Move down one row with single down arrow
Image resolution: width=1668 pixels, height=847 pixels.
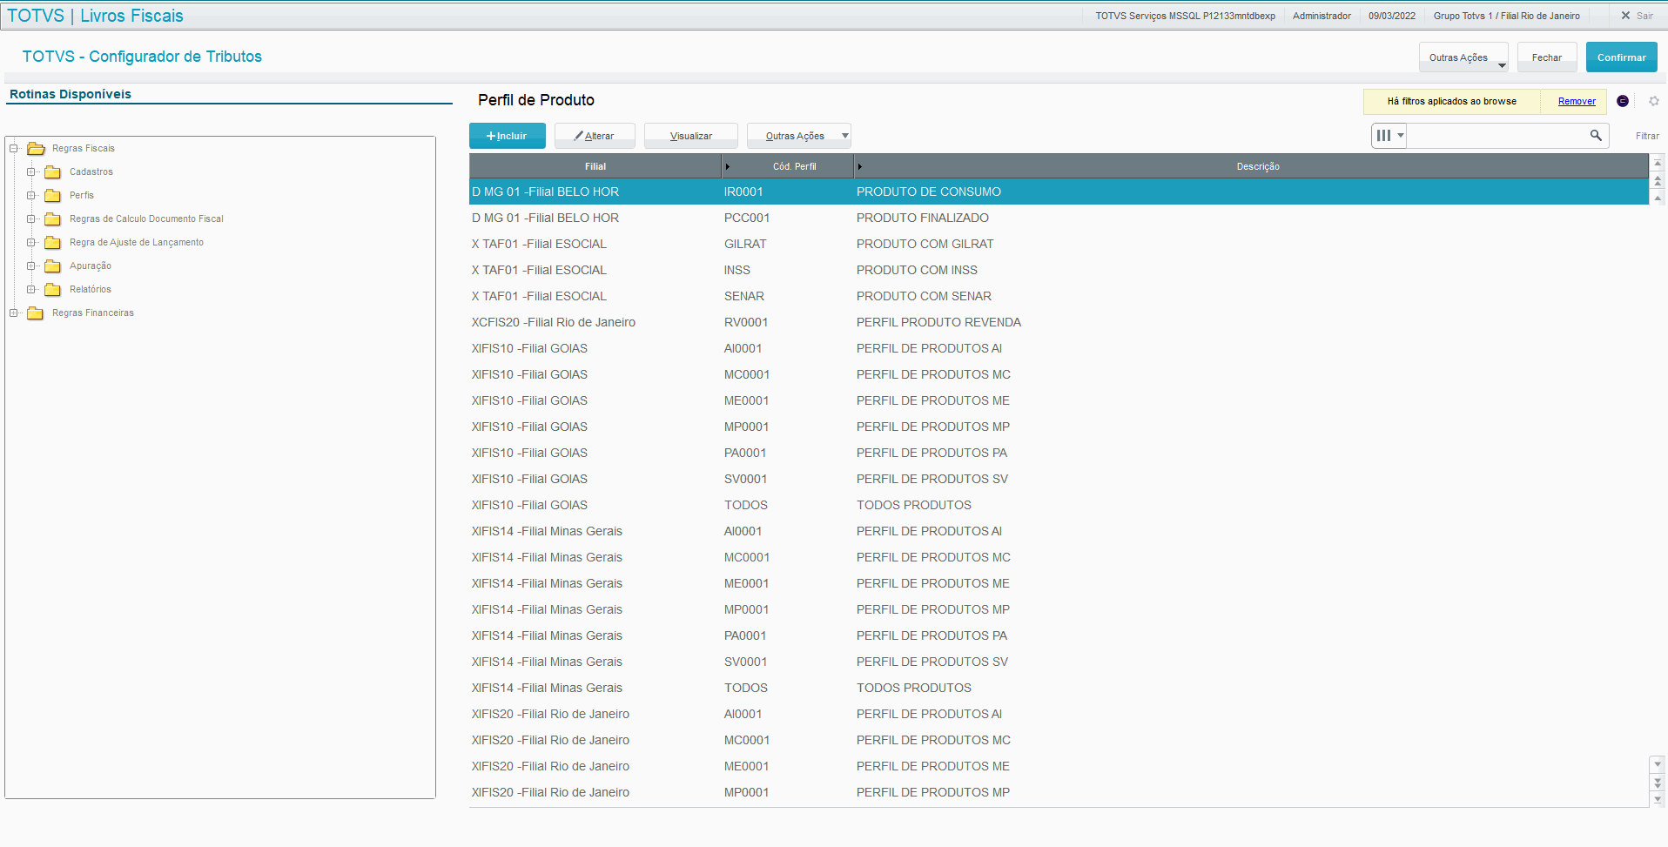1658,763
